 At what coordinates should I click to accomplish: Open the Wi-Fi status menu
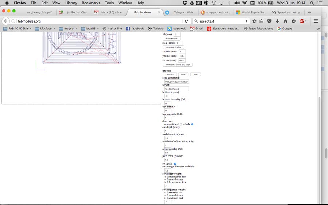(x=245, y=3)
